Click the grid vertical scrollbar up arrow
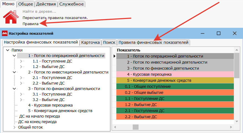The height and width of the screenshot is (133, 243). [x=237, y=50]
